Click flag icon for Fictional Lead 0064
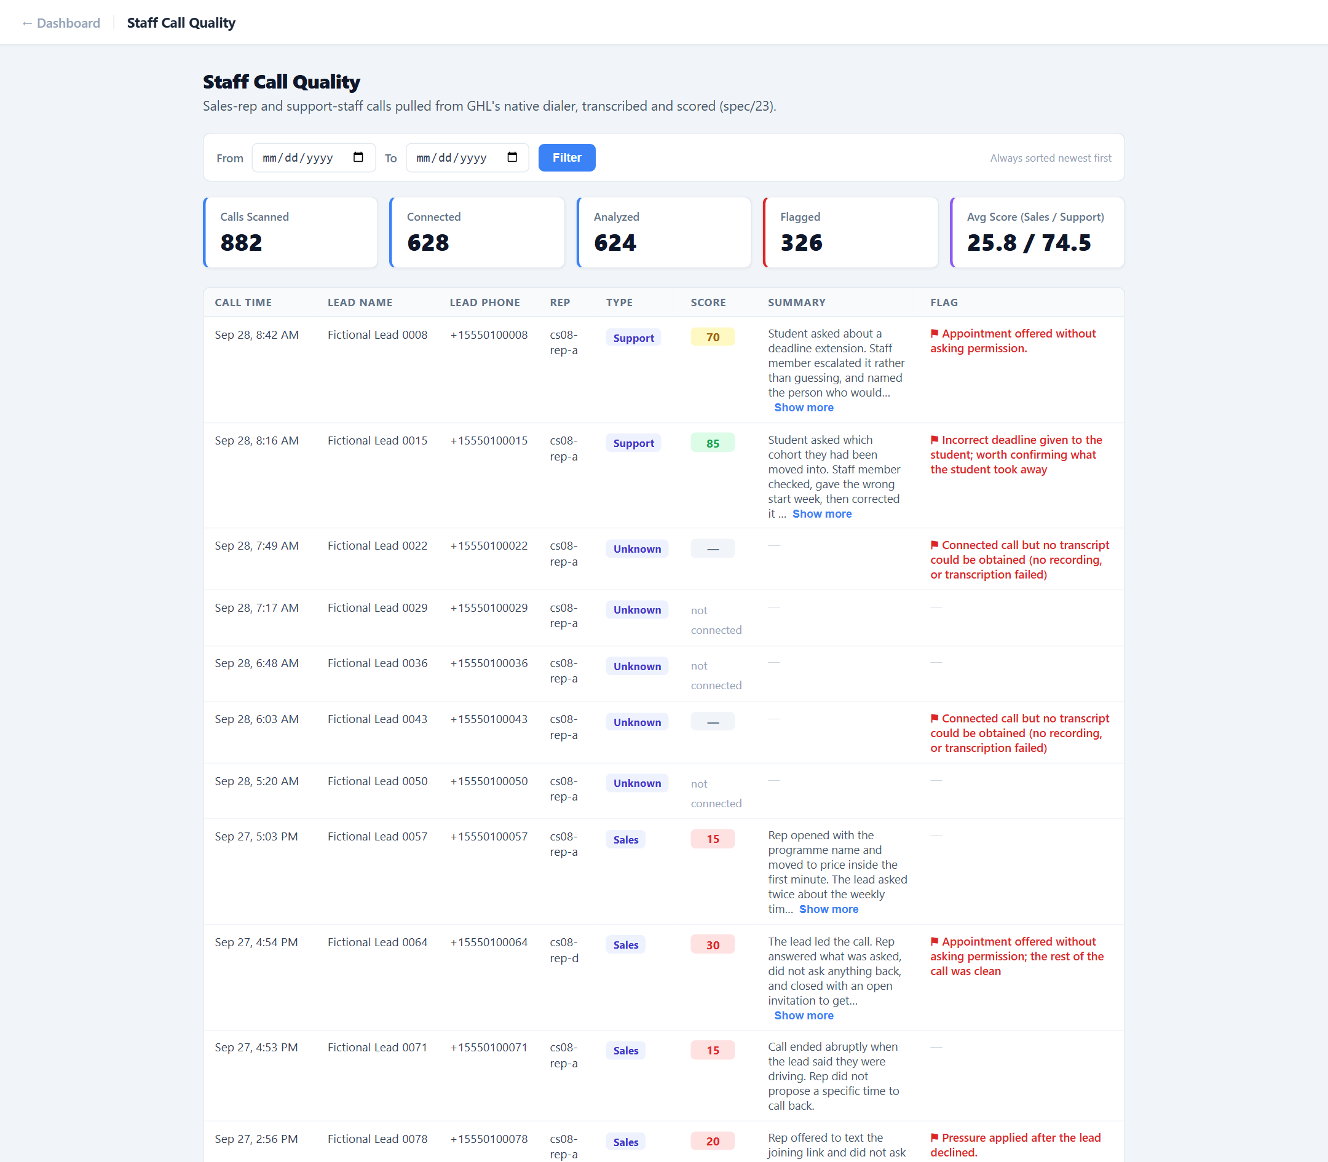 (x=935, y=941)
